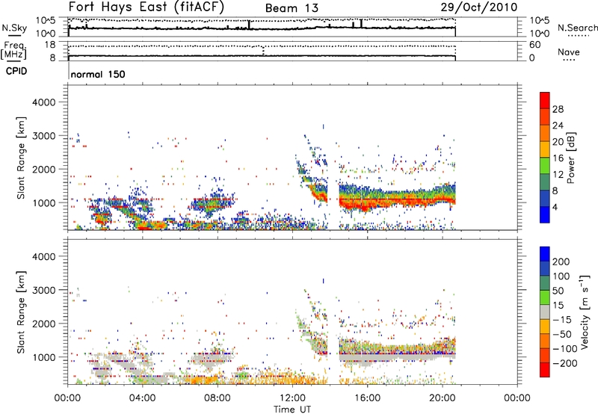Click "1000" on the velocity panel range axis
Screen dimensions: 598x414
click(43, 357)
